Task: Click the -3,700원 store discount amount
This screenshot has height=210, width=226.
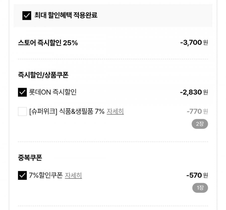Action: pos(194,43)
